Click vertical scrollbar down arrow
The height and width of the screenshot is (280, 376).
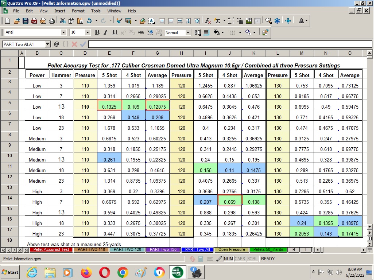pos(369,226)
